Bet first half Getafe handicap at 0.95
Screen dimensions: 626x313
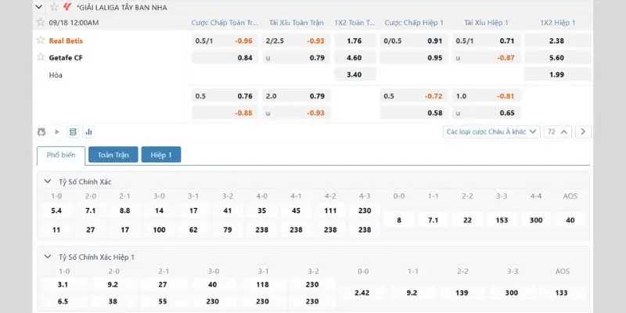pyautogui.click(x=414, y=57)
